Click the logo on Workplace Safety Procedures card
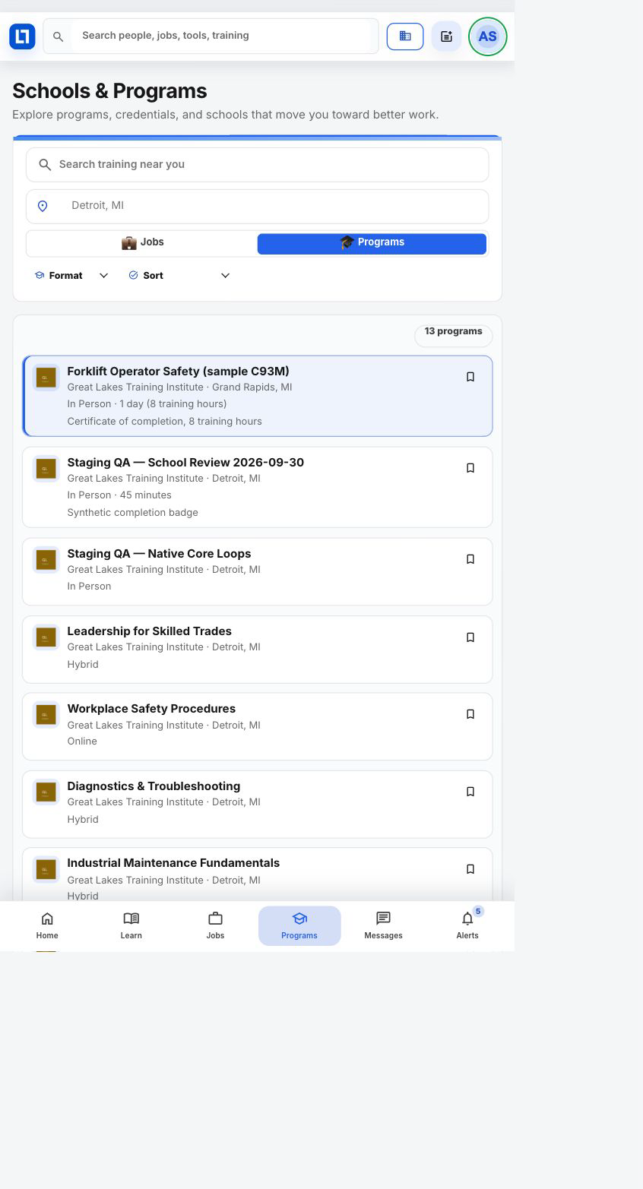643x1189 pixels. point(46,714)
